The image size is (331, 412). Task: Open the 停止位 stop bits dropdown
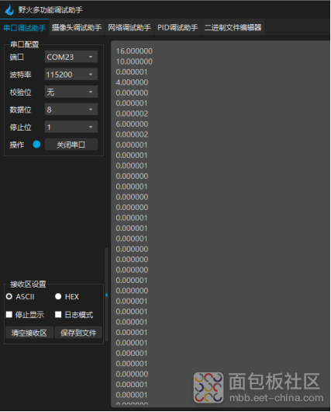click(71, 127)
